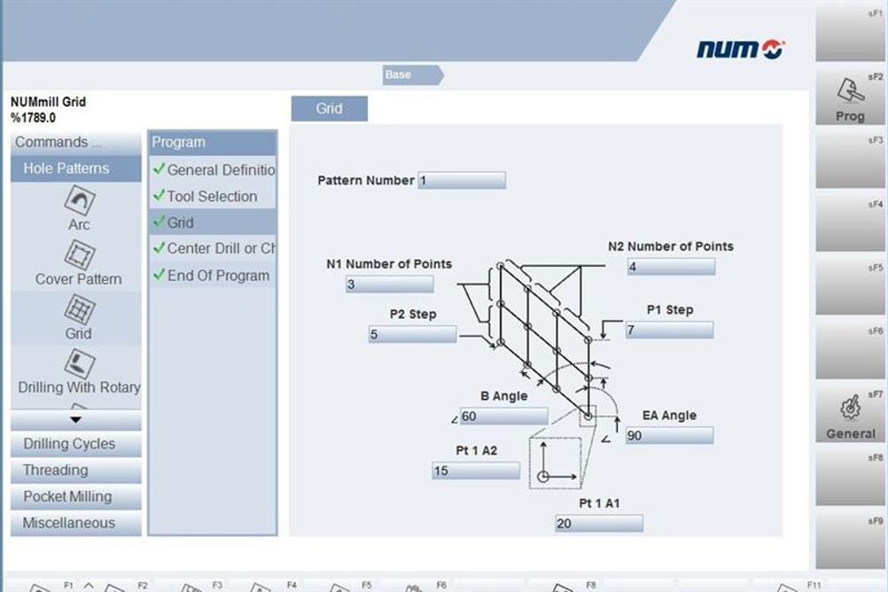Switch to the Grid tab
The image size is (888, 592).
(329, 109)
